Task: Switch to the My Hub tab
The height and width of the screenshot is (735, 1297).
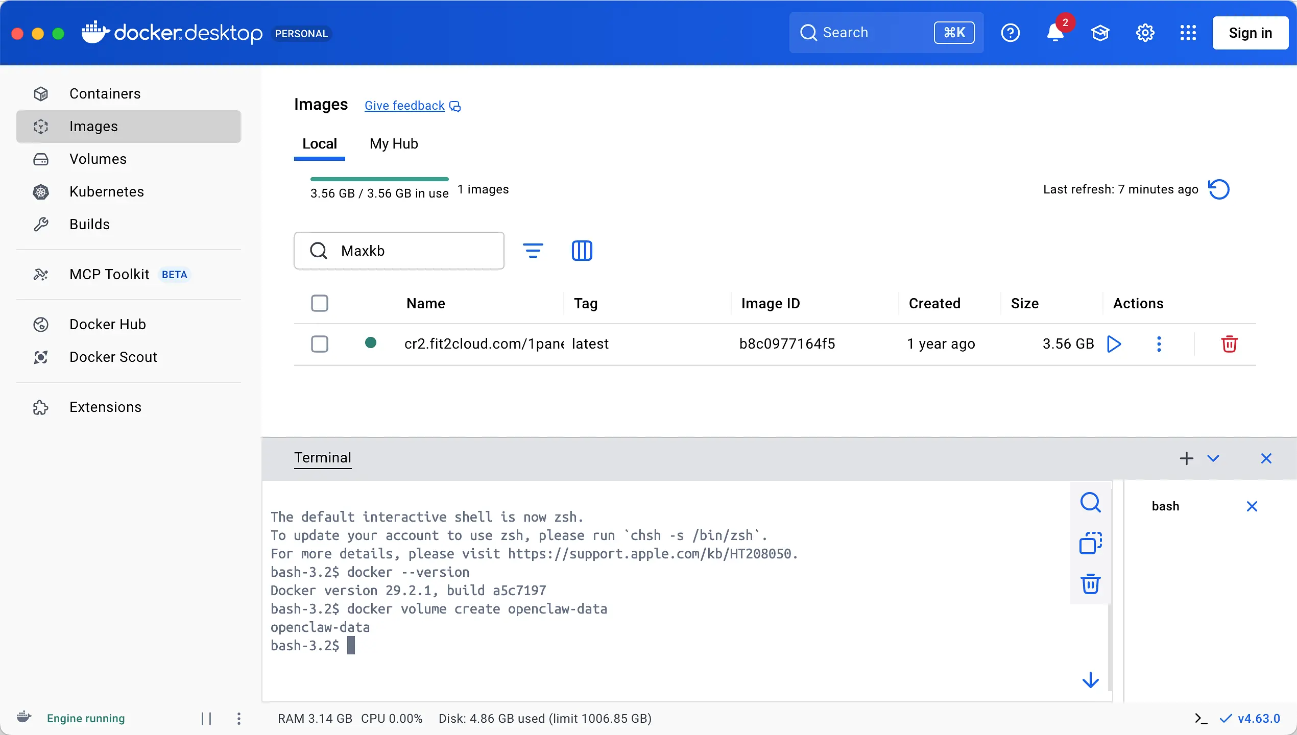Action: [x=394, y=144]
